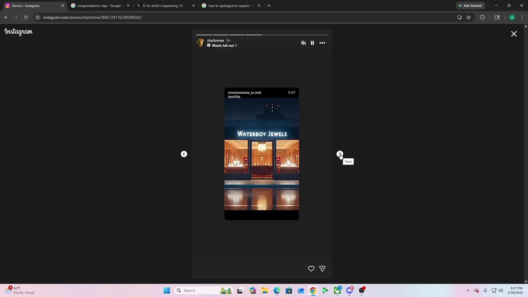The width and height of the screenshot is (528, 297).
Task: Open OBS Studio from the taskbar
Action: tap(362, 290)
